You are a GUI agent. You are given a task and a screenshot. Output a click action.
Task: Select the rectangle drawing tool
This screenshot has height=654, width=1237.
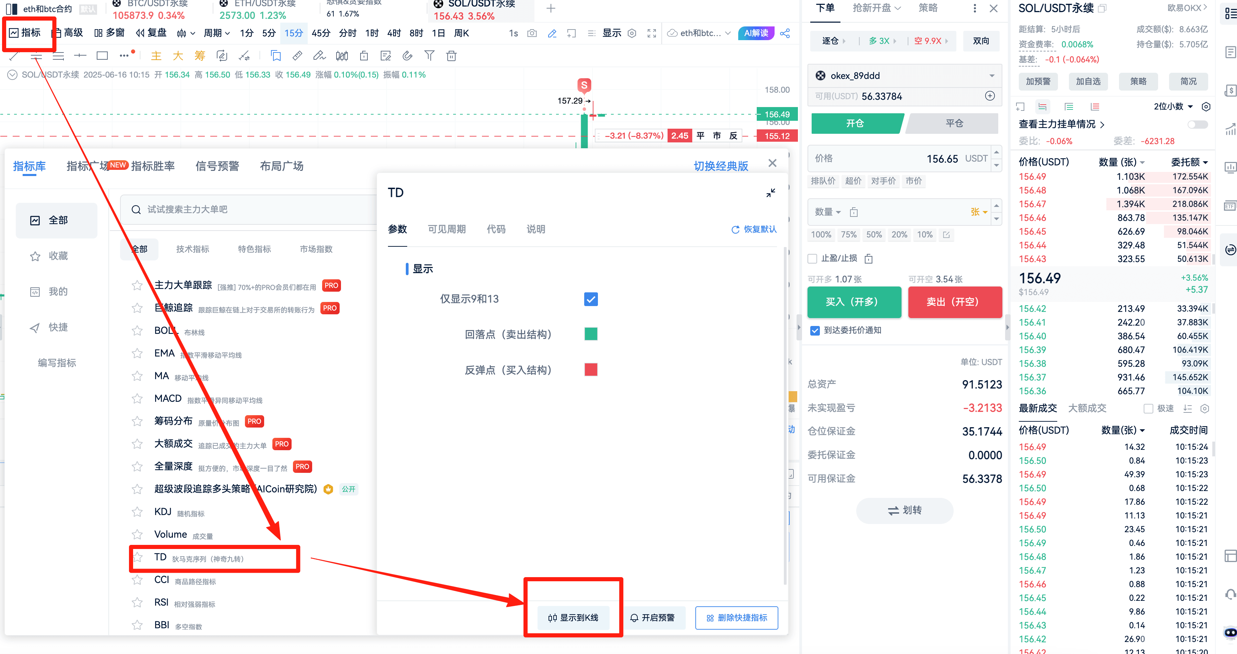click(x=102, y=56)
